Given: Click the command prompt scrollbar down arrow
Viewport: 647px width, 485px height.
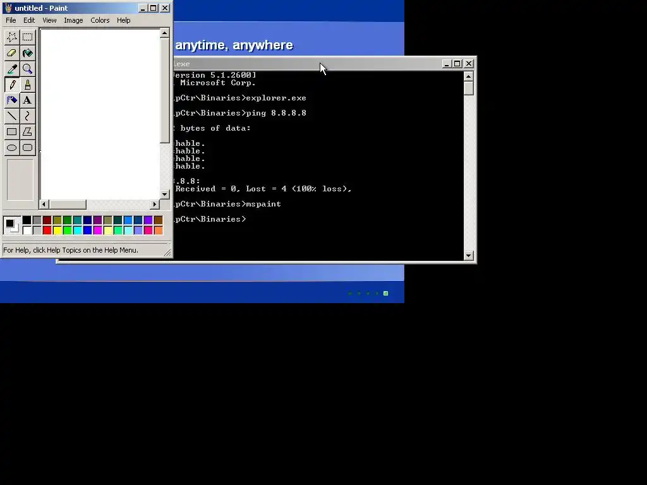Looking at the screenshot, I should pos(468,256).
